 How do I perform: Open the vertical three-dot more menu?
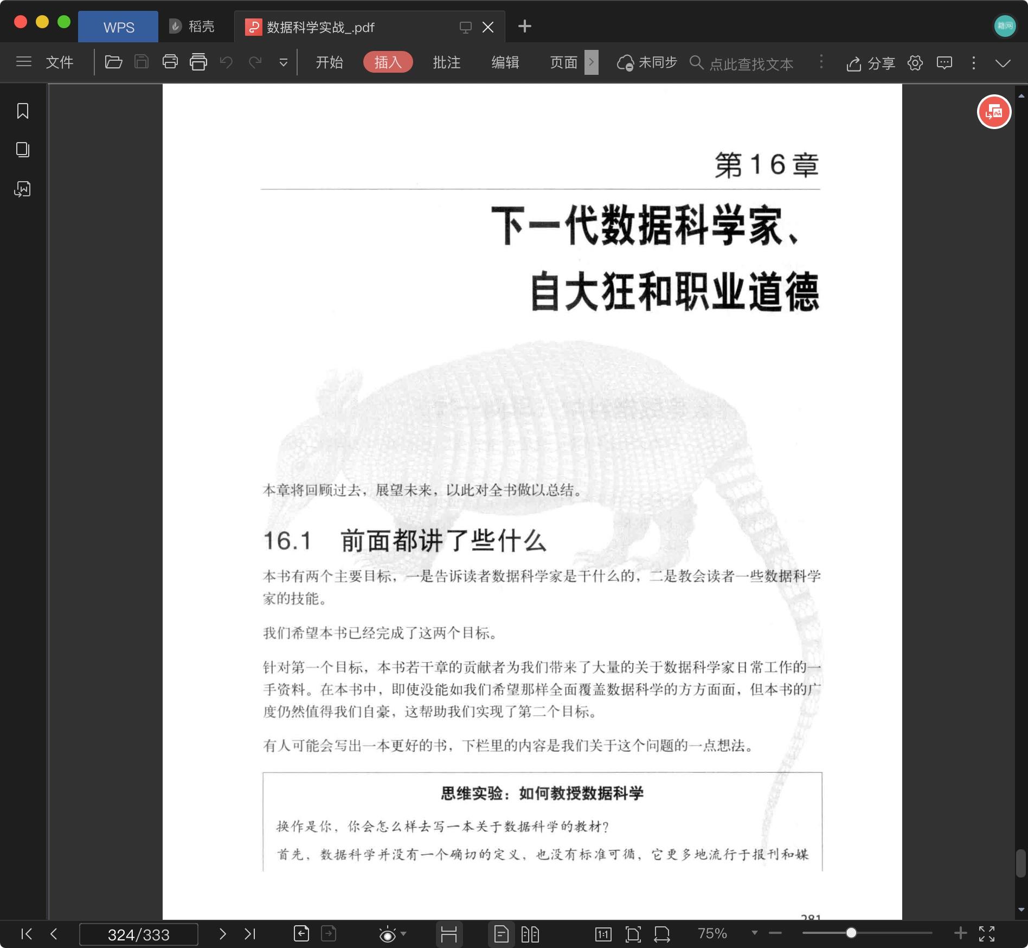click(974, 63)
